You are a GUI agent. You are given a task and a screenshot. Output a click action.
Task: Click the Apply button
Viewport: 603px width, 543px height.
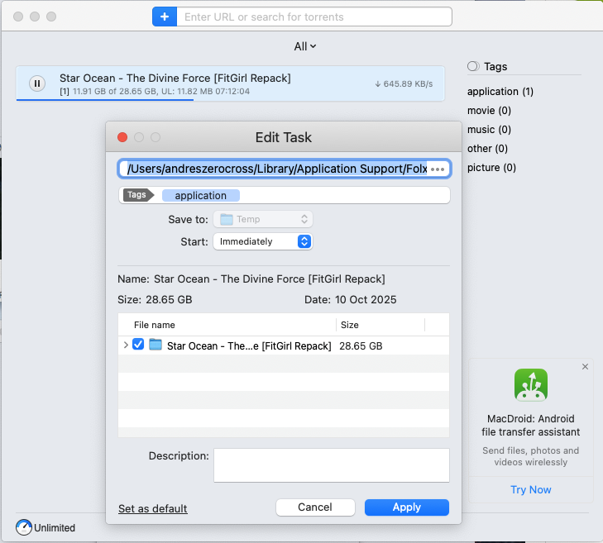click(406, 507)
